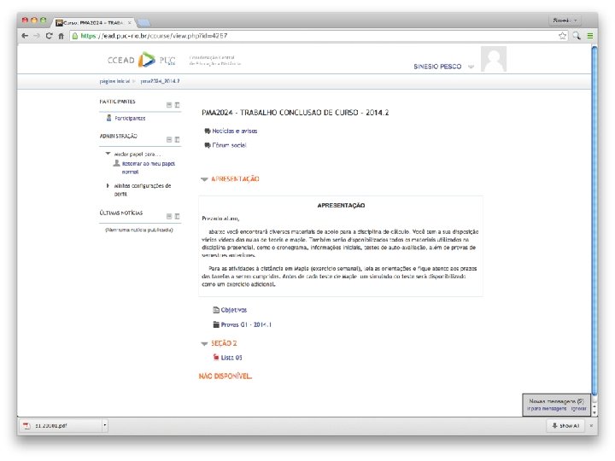Image resolution: width=615 pixels, height=461 pixels.
Task: Click the browser forward arrow
Action: [x=37, y=36]
